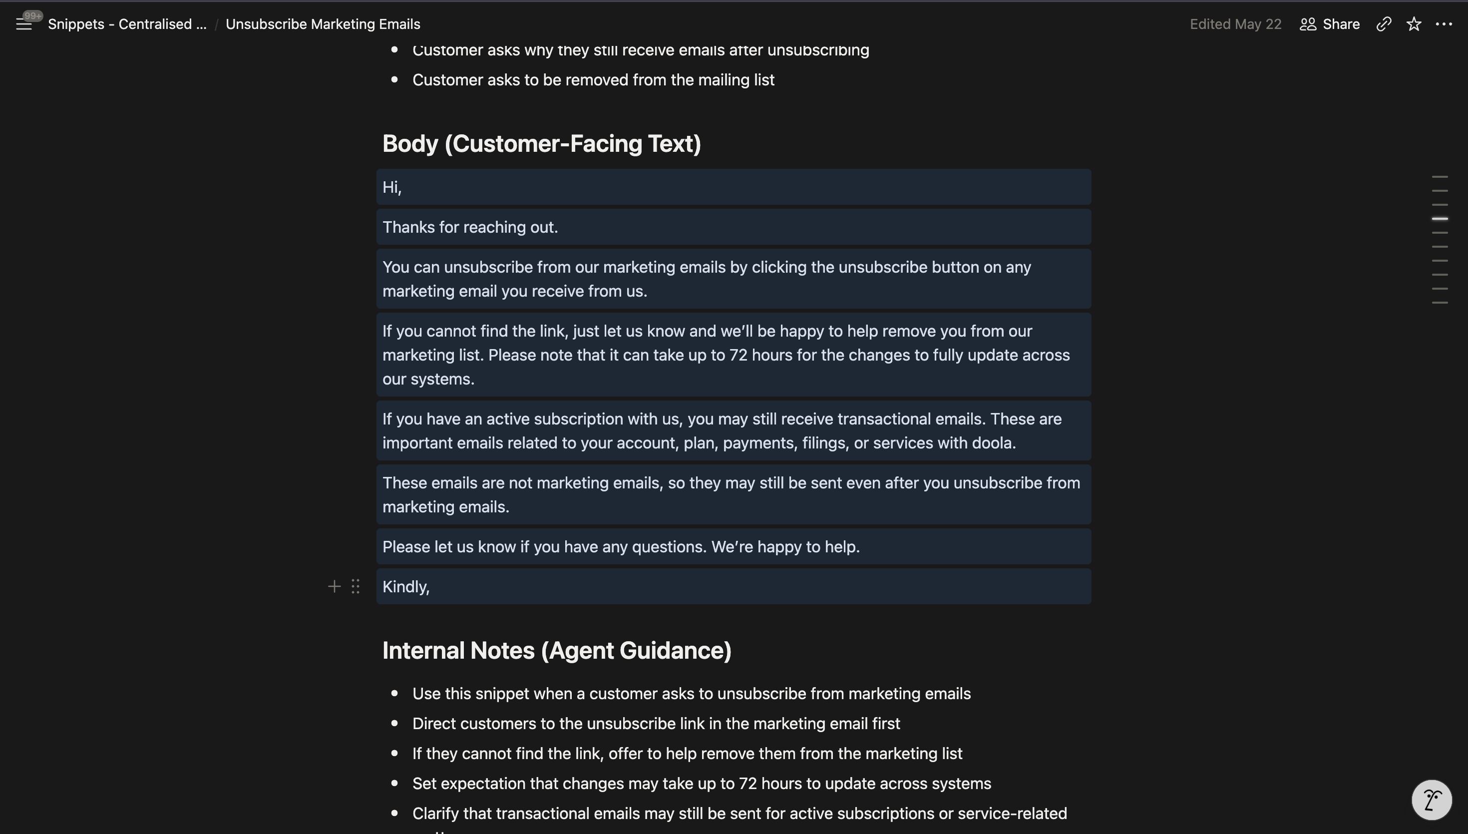The width and height of the screenshot is (1468, 834).
Task: Jump to highlighted section in outline minimap
Action: [x=1440, y=219]
